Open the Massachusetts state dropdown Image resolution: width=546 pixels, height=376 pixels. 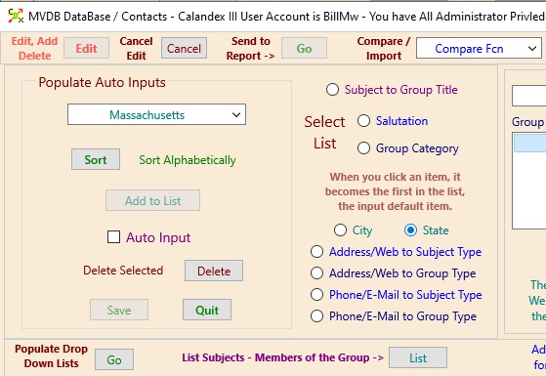[x=156, y=114]
